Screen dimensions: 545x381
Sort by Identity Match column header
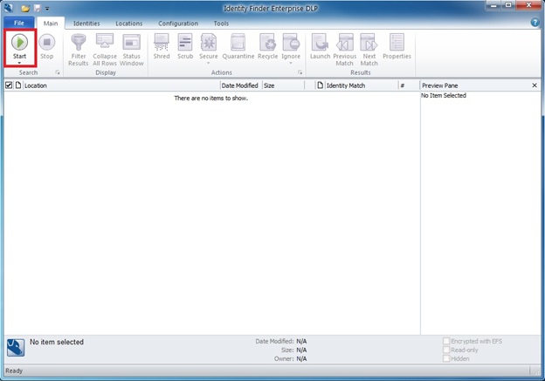click(362, 85)
